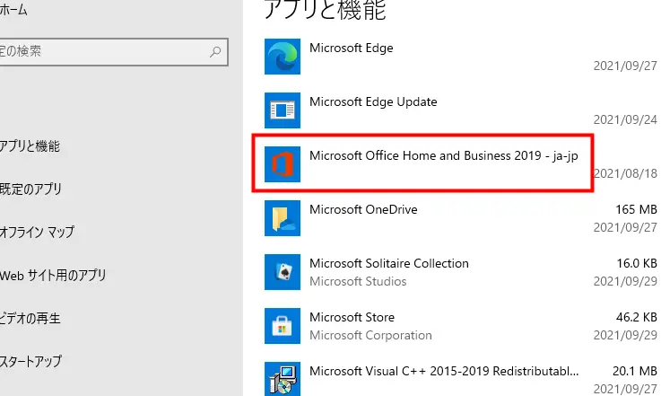
Task: Open ビデオの再生 settings page
Action: coord(30,319)
